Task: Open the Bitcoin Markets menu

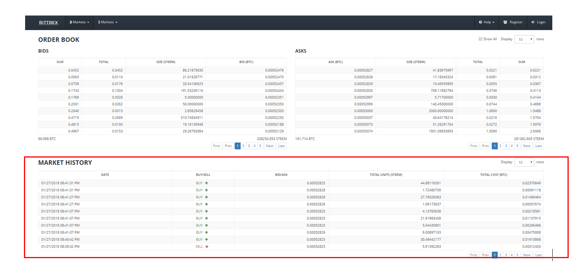Action: [x=79, y=22]
